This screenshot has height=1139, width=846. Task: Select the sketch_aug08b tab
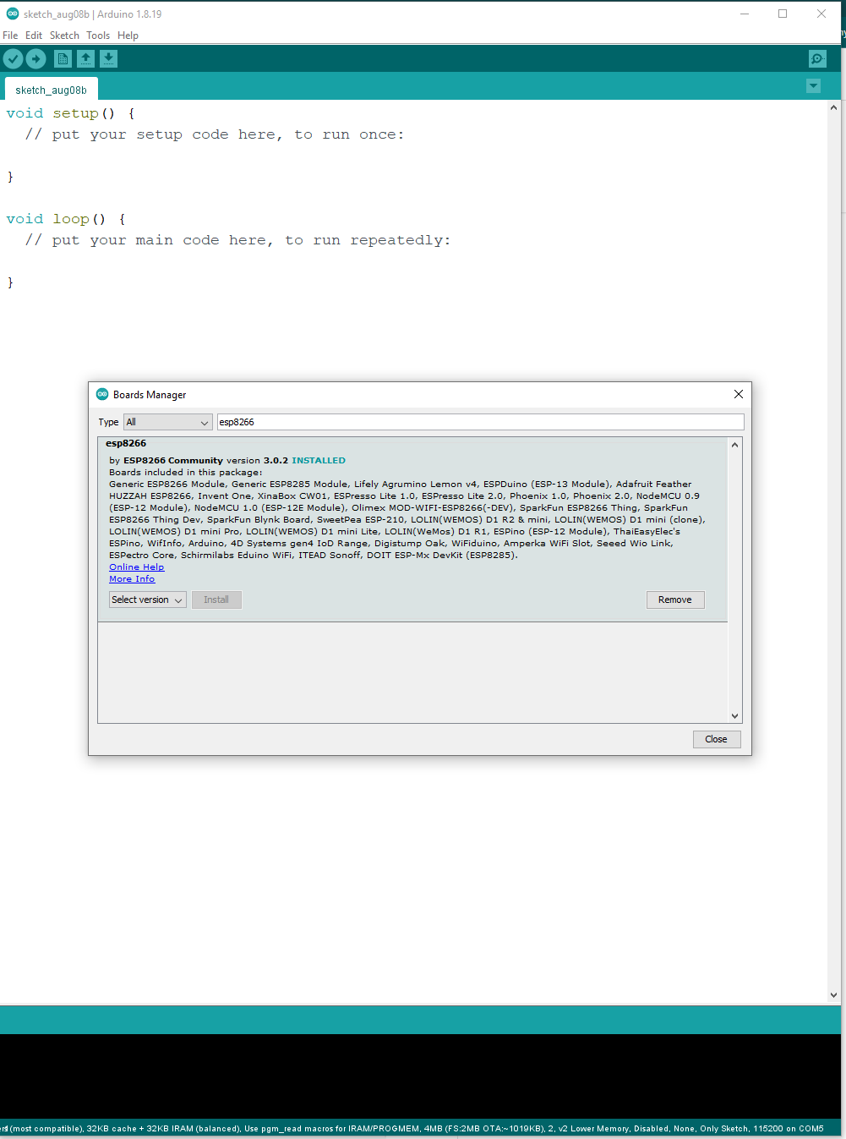coord(51,90)
